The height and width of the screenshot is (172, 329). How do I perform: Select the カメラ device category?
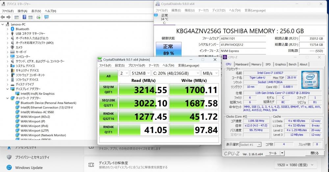[19, 47]
